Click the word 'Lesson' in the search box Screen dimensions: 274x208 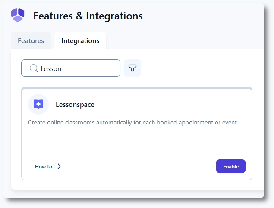click(x=51, y=68)
